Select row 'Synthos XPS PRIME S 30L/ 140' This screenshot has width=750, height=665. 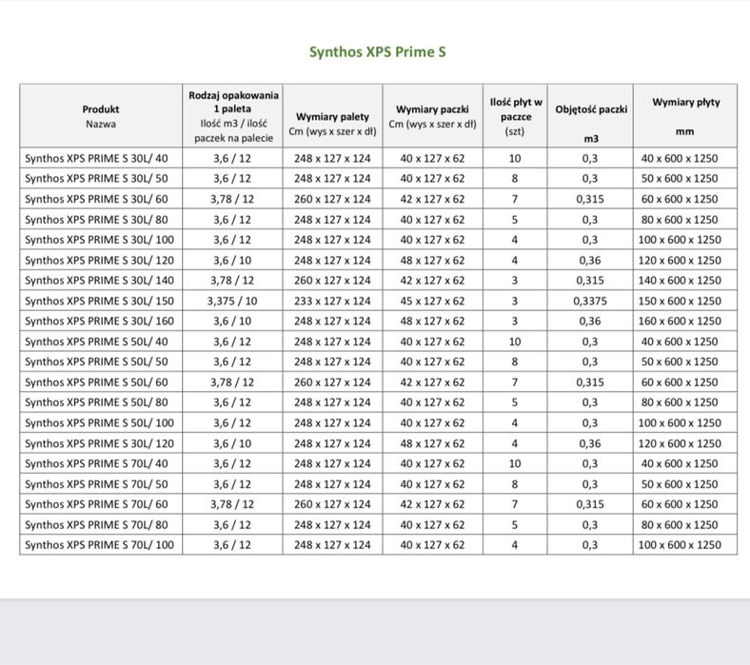pos(379,280)
